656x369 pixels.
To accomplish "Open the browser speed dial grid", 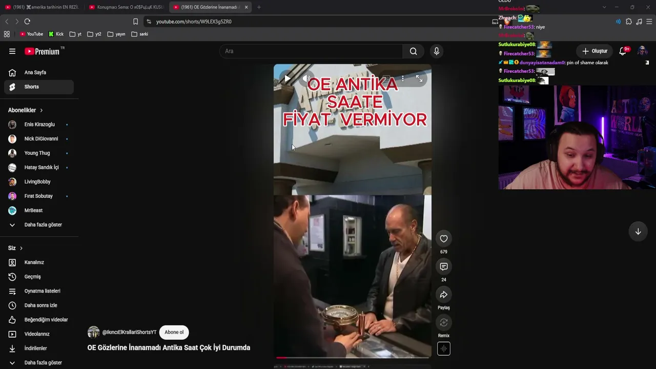I will point(7,34).
